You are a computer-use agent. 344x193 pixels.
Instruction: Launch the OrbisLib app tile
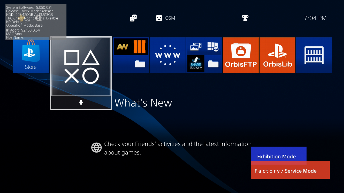(278, 55)
